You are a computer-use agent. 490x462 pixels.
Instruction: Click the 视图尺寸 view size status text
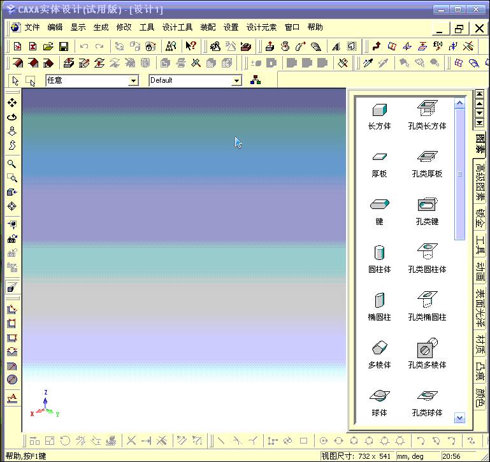click(x=356, y=456)
